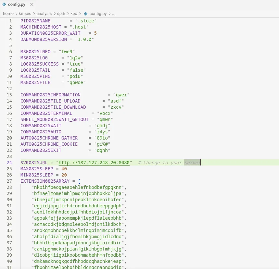
Task: Click the 'Change to your server' comment
Action: coord(169,163)
